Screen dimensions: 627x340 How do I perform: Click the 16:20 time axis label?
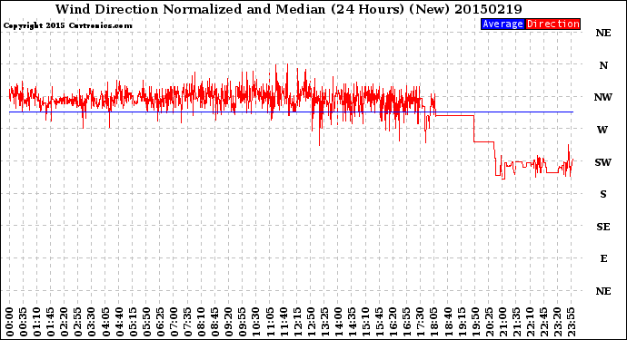pyautogui.click(x=393, y=322)
